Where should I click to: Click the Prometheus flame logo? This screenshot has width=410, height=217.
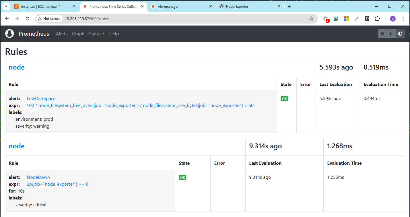(x=9, y=34)
